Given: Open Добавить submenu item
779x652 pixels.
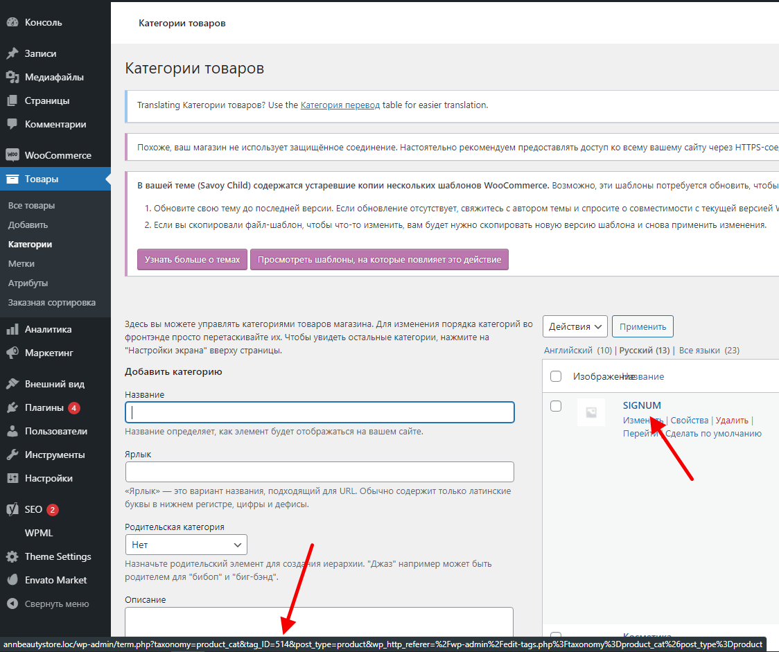Looking at the screenshot, I should click(x=28, y=225).
